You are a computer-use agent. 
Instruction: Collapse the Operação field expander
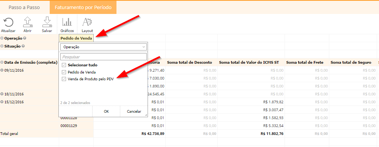(x=2, y=38)
